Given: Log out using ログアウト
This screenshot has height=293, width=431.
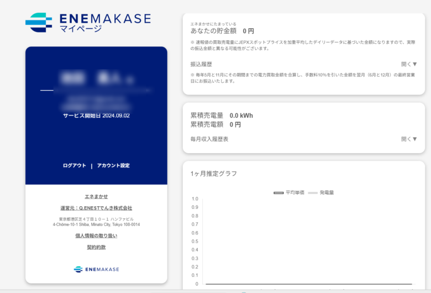Looking at the screenshot, I should [75, 165].
